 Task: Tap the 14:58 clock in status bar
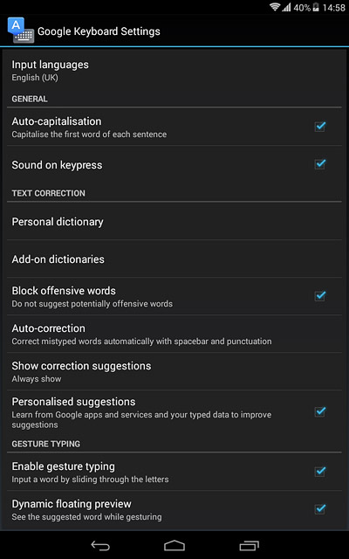(x=333, y=8)
